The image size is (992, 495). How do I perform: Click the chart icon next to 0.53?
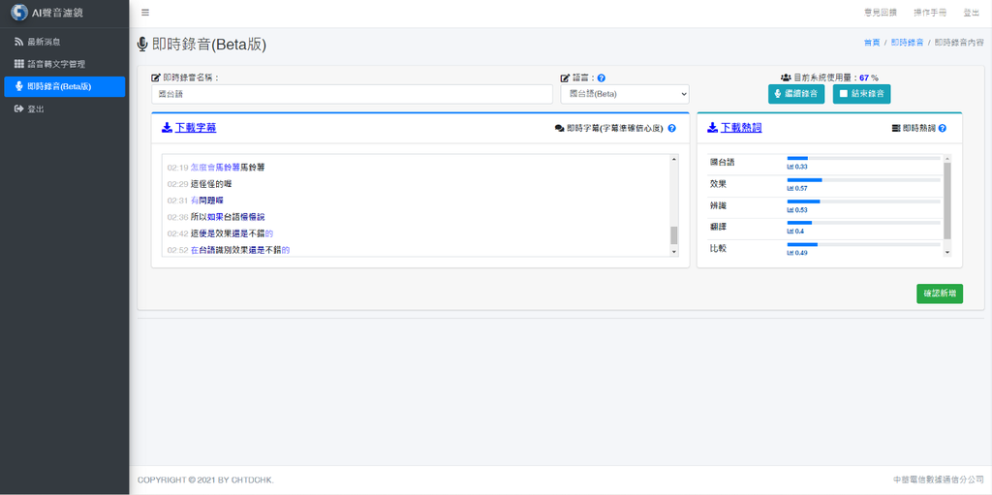pos(790,210)
